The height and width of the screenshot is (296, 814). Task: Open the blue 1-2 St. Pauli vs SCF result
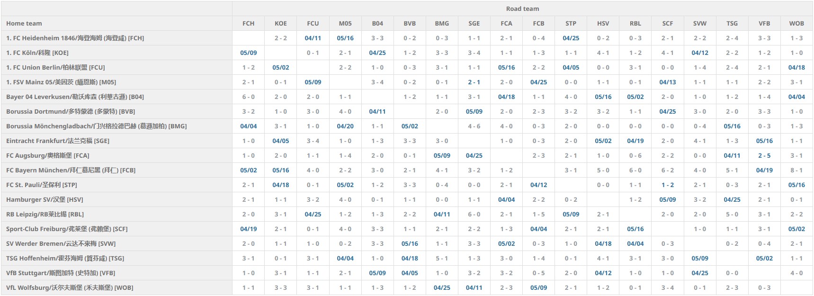pos(667,185)
